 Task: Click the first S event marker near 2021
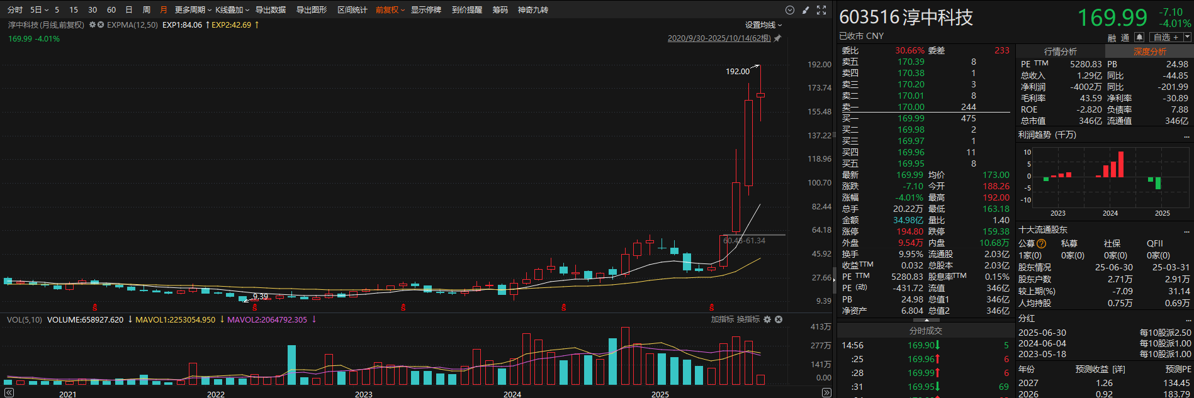pyautogui.click(x=95, y=307)
